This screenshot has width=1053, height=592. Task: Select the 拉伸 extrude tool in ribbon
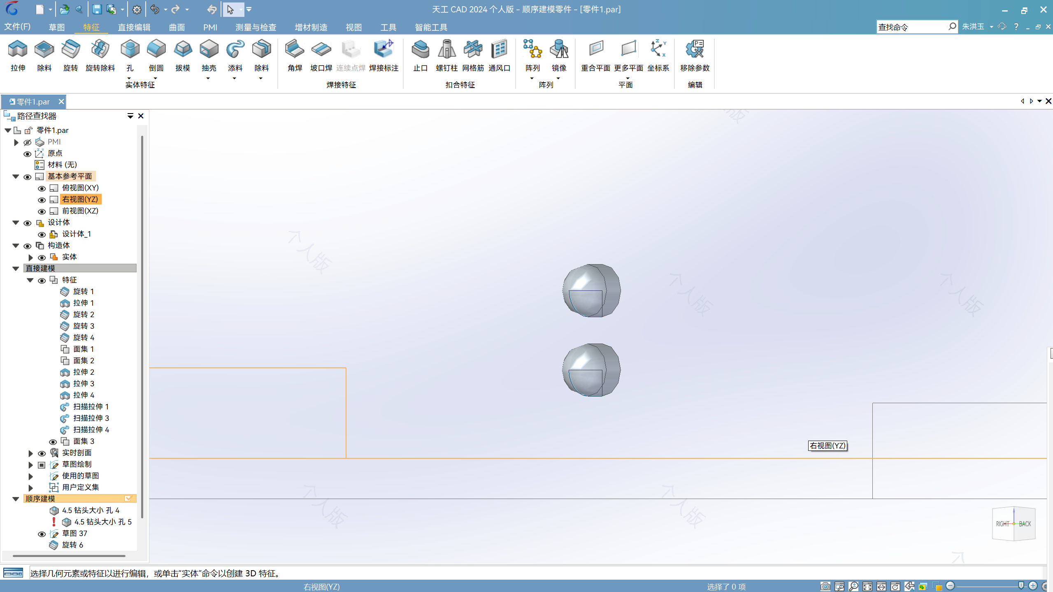18,56
